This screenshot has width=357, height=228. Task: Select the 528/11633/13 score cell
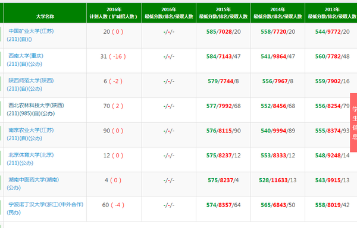278,180
